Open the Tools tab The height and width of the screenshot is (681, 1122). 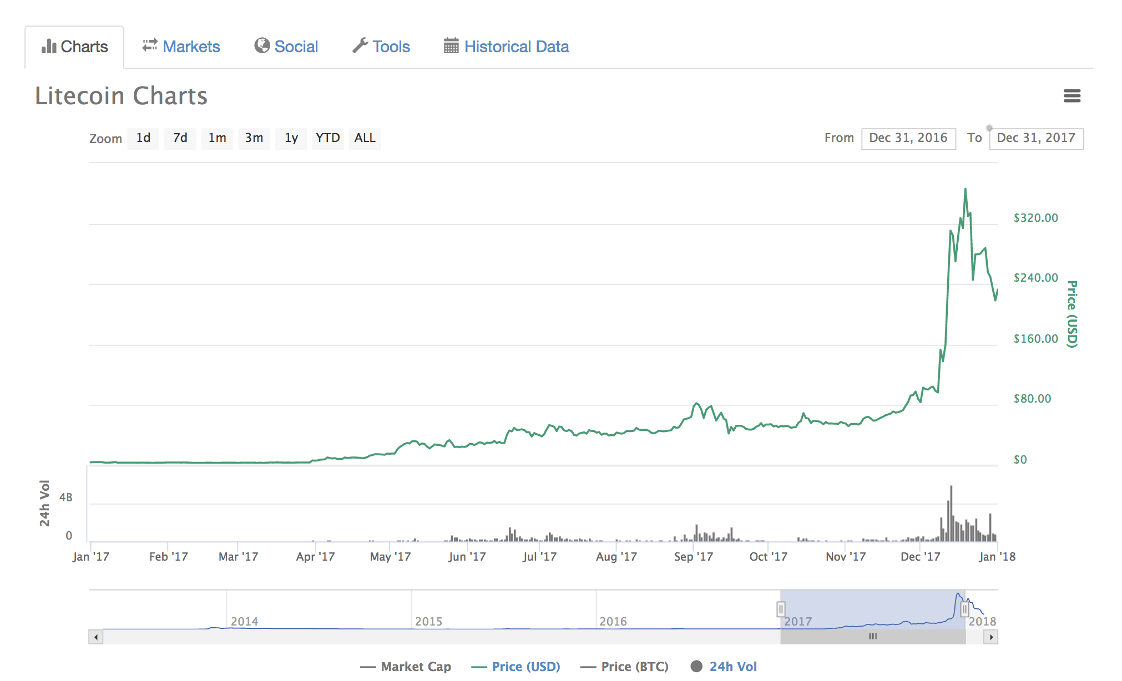click(381, 47)
